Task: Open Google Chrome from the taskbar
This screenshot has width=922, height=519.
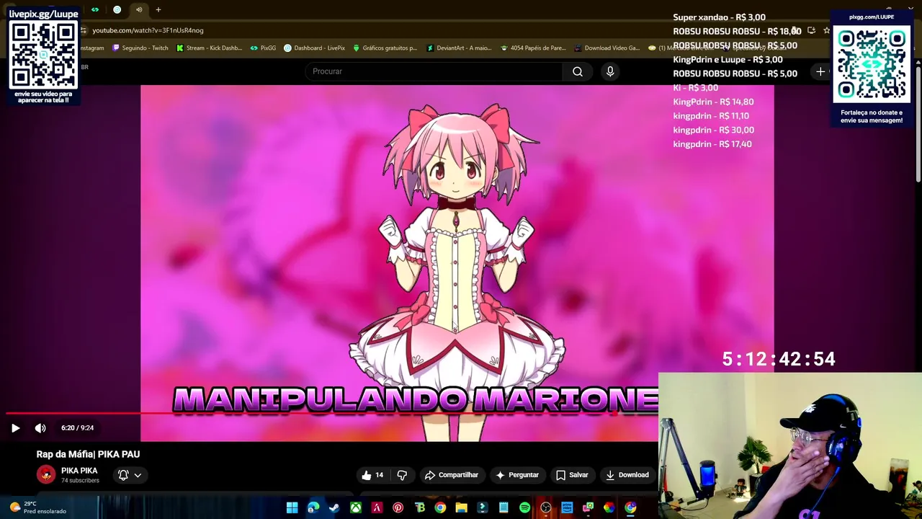Action: click(440, 508)
